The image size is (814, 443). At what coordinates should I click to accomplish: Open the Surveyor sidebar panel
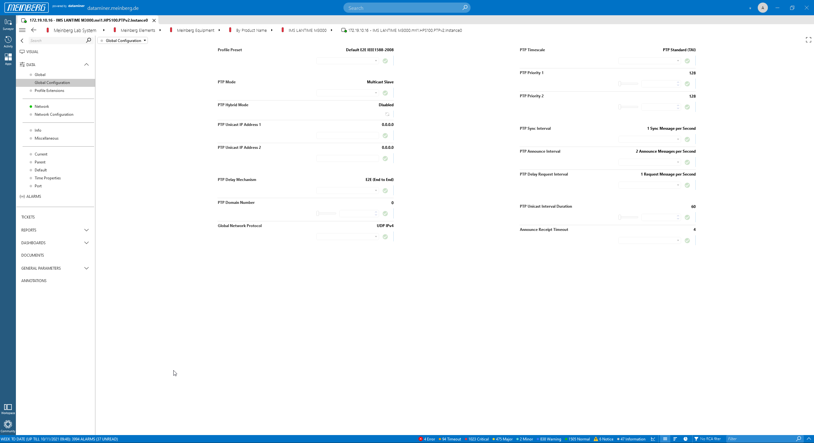(x=8, y=24)
